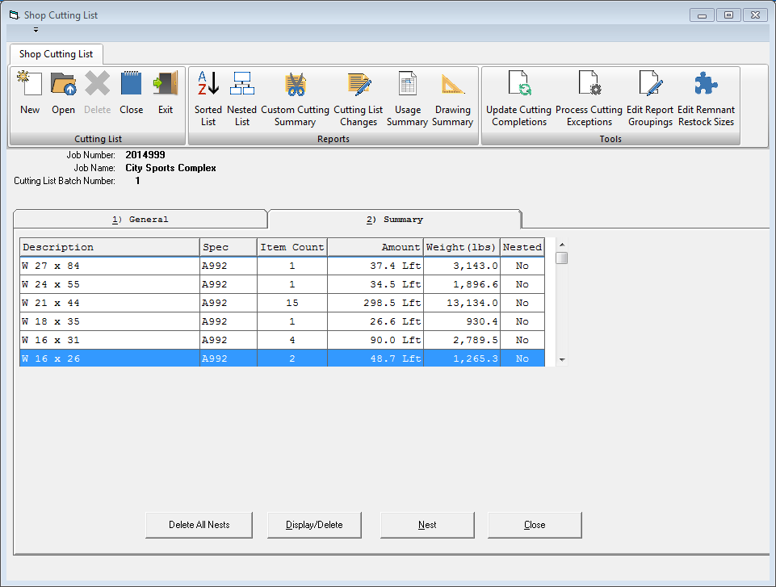776x587 pixels.
Task: Click the Nest button
Action: tap(427, 525)
